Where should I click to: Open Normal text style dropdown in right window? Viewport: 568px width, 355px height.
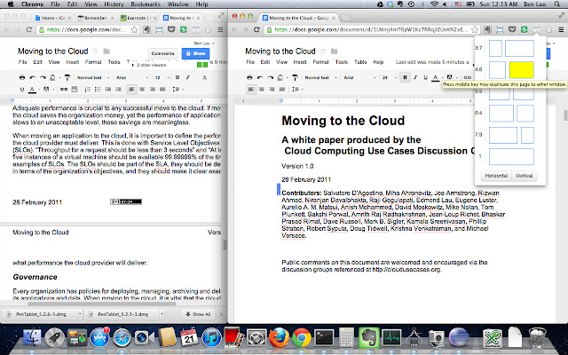point(320,77)
